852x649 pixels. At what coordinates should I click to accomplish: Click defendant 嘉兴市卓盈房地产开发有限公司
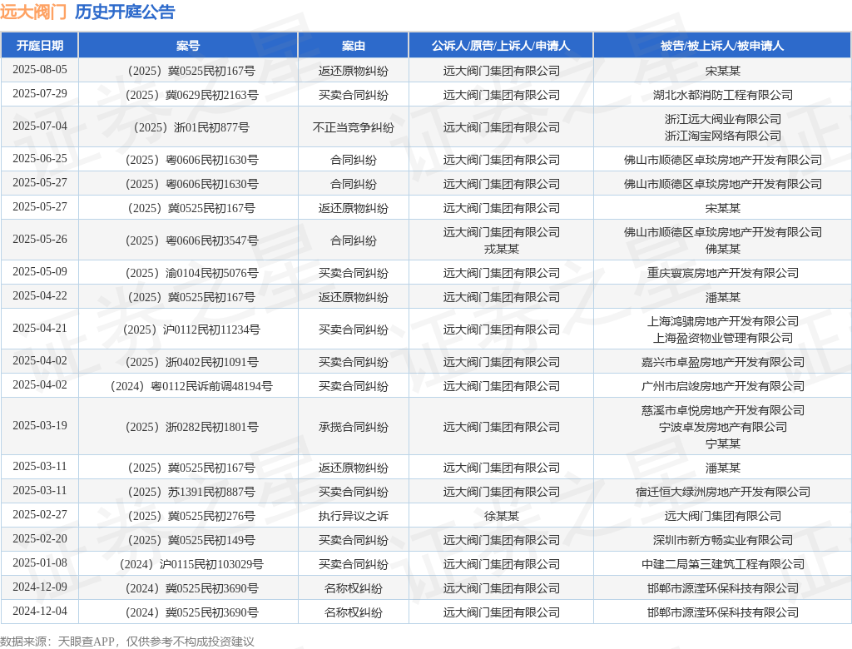723,363
